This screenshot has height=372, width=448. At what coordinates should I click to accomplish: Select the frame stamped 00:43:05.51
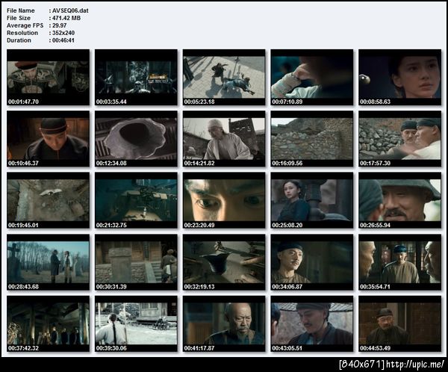[312, 323]
